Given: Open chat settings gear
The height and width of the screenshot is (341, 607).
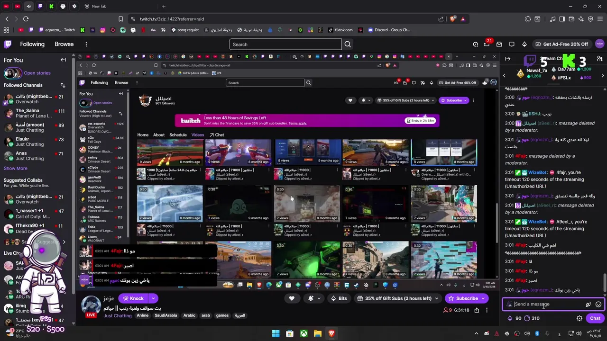Looking at the screenshot, I should 579,318.
